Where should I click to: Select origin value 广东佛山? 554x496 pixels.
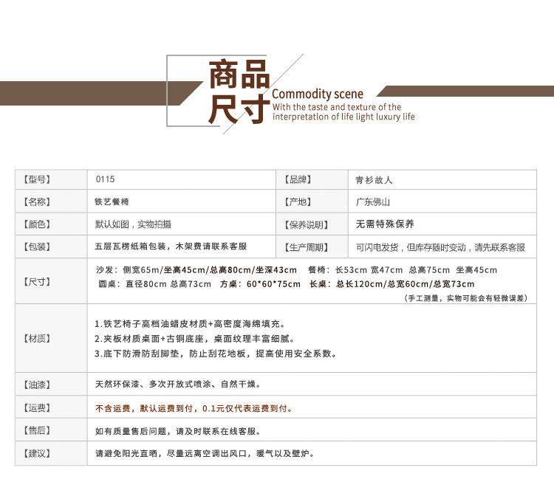373,202
